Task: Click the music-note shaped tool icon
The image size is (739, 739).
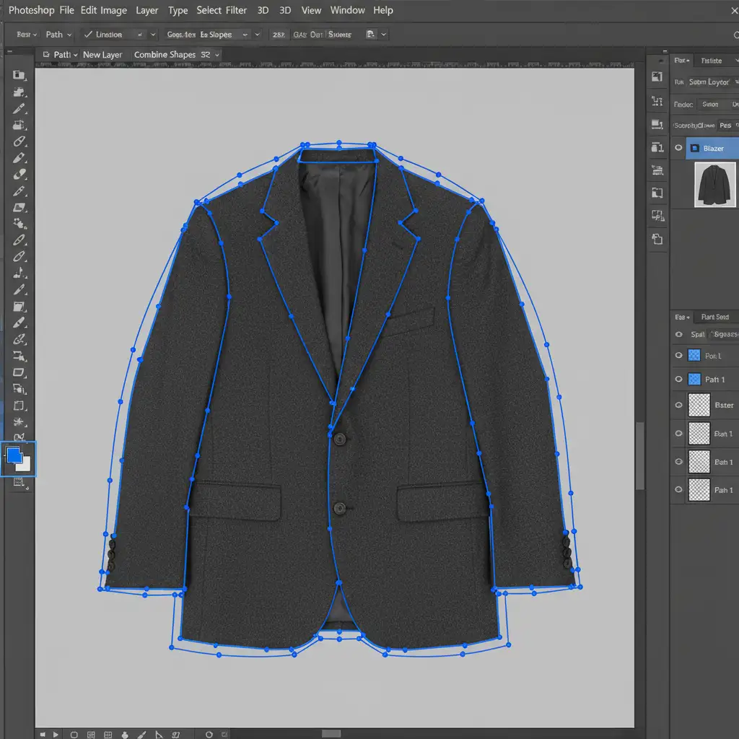Action: tap(19, 273)
